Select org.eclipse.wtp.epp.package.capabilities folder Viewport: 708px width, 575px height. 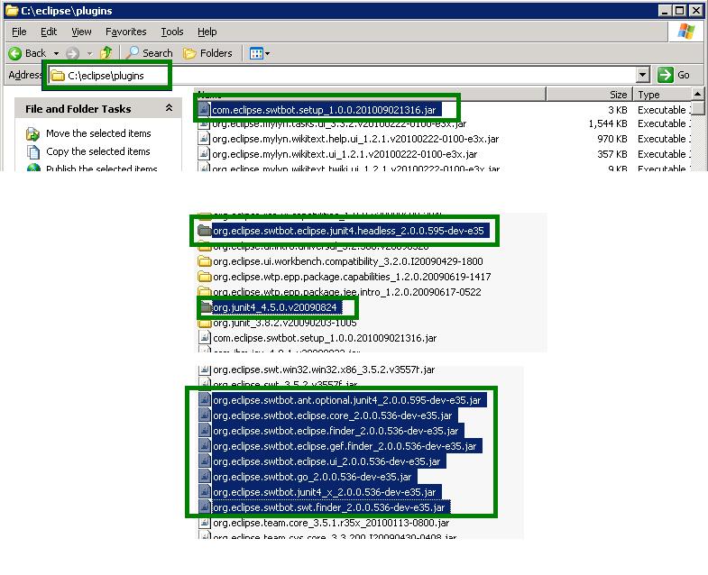(352, 277)
